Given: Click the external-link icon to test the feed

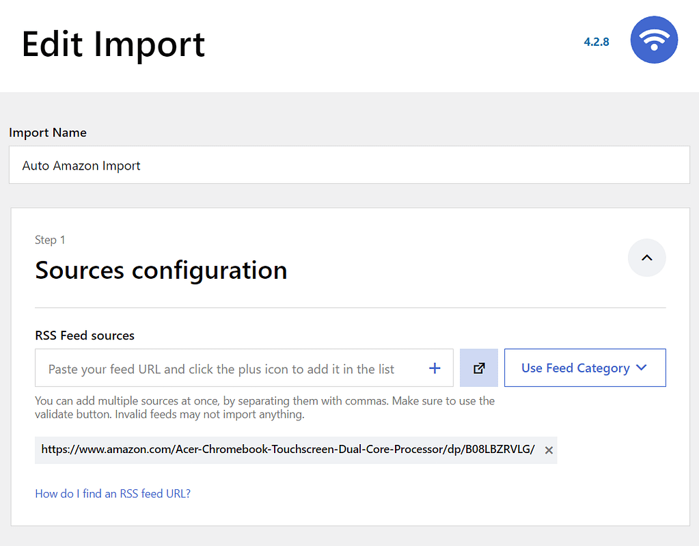Looking at the screenshot, I should [x=478, y=368].
